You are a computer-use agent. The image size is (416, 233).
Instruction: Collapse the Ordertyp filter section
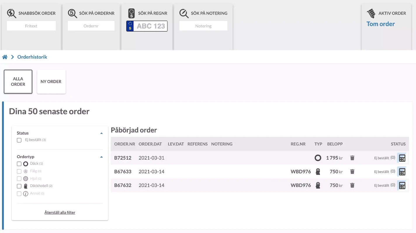101,157
